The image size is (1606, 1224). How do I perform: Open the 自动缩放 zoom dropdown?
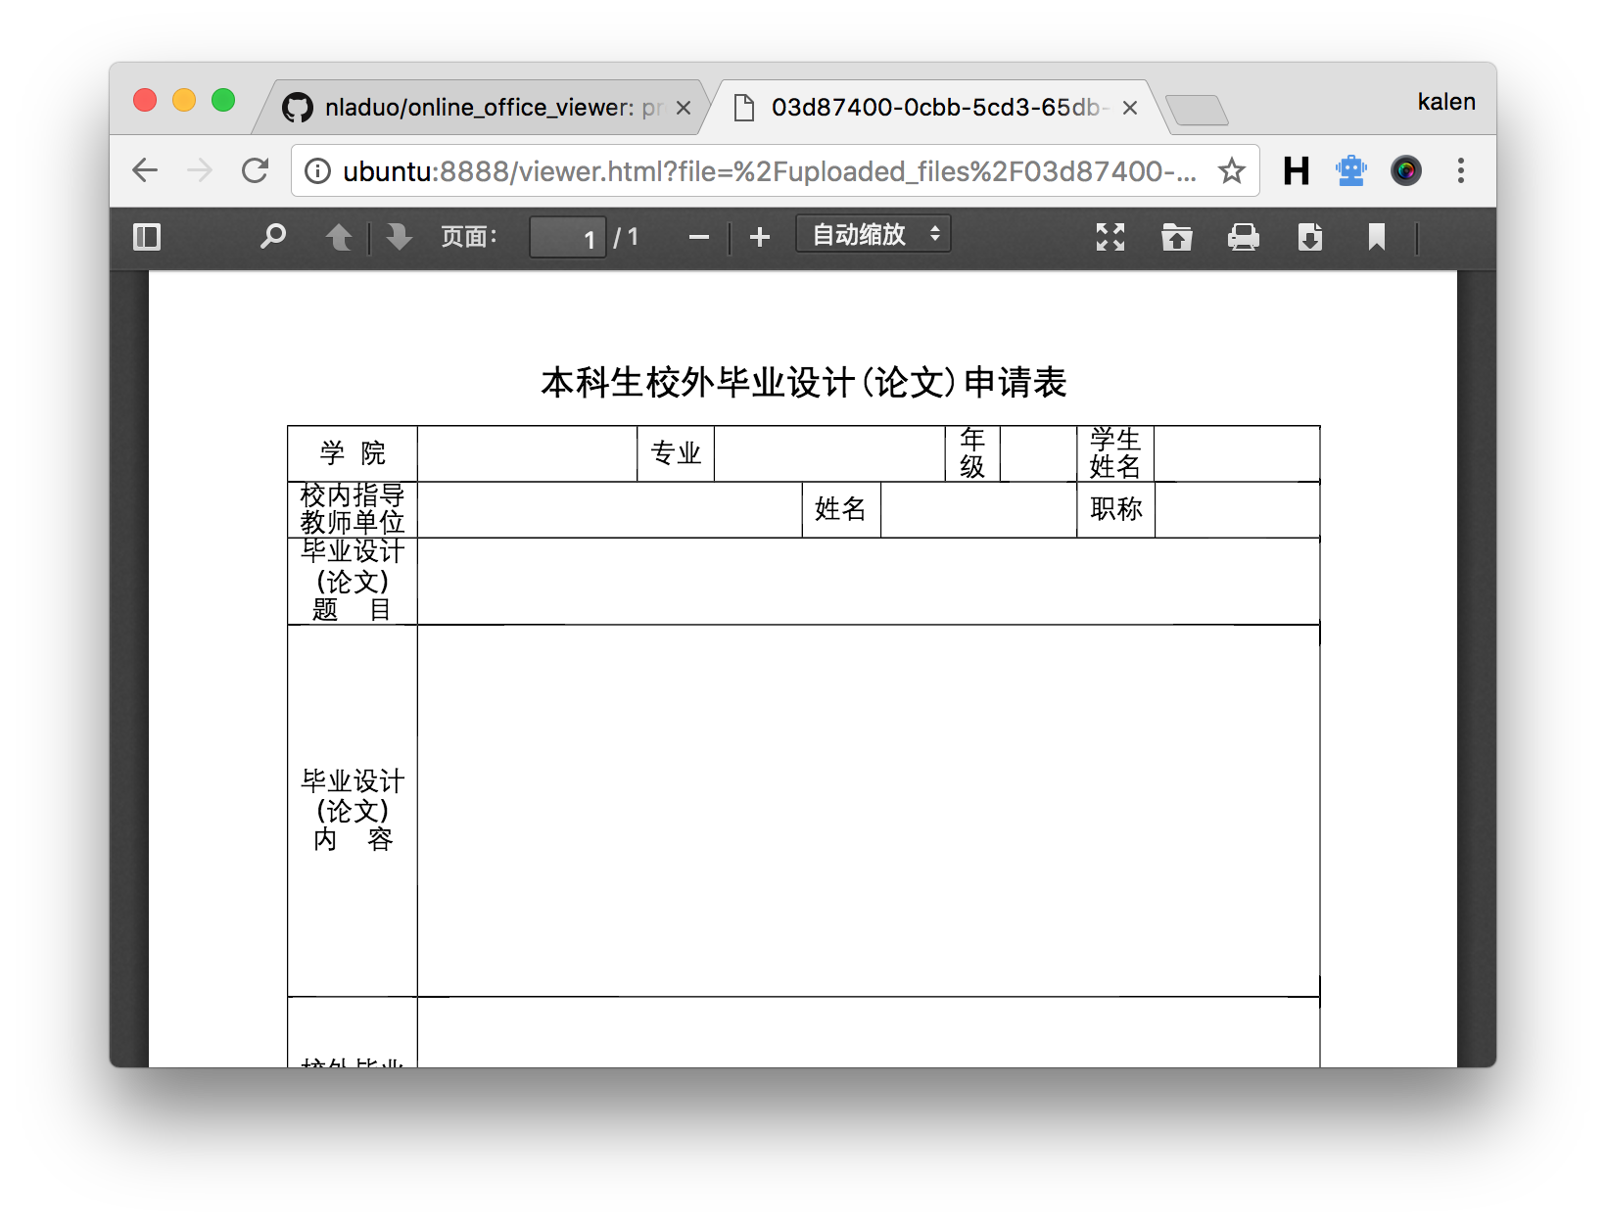[x=874, y=235]
